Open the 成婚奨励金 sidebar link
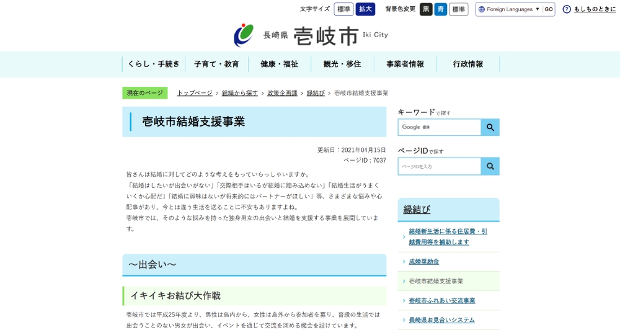Image resolution: width=620 pixels, height=335 pixels. tap(423, 262)
